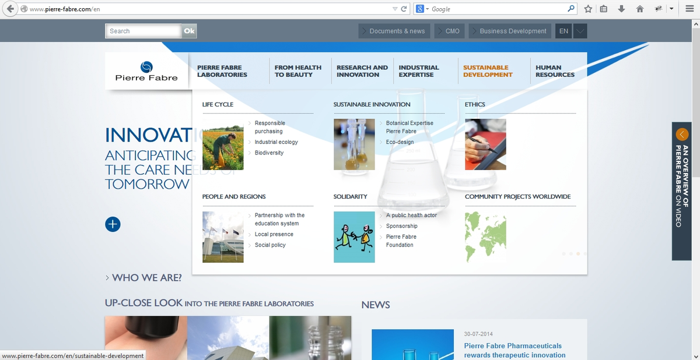Expand the language selector arrow next to EN

click(580, 31)
